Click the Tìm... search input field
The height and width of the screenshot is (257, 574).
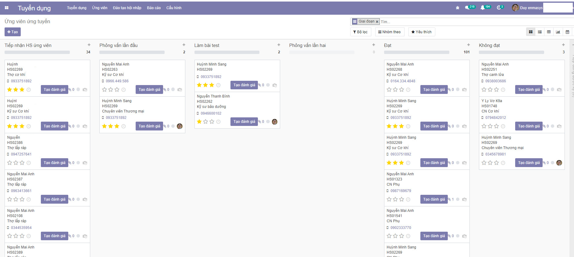pos(457,22)
